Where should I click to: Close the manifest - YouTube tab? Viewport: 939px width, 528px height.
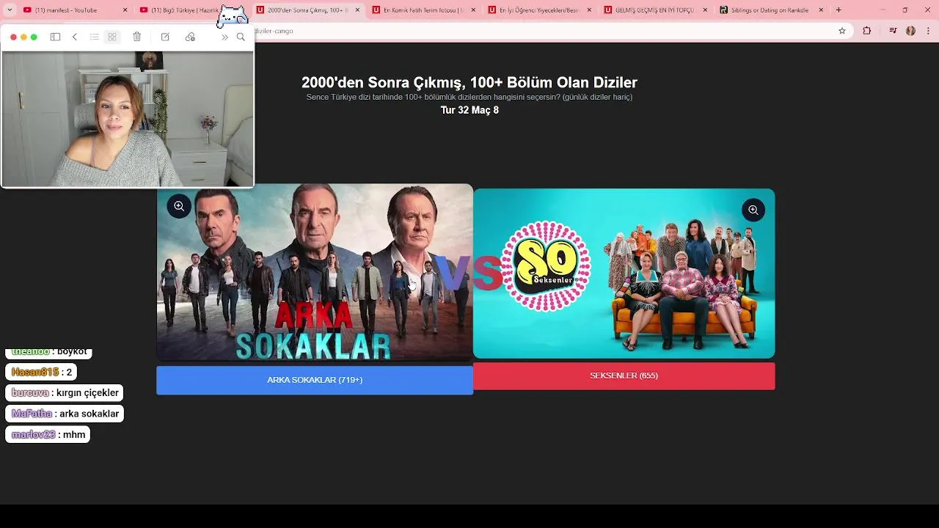[125, 10]
